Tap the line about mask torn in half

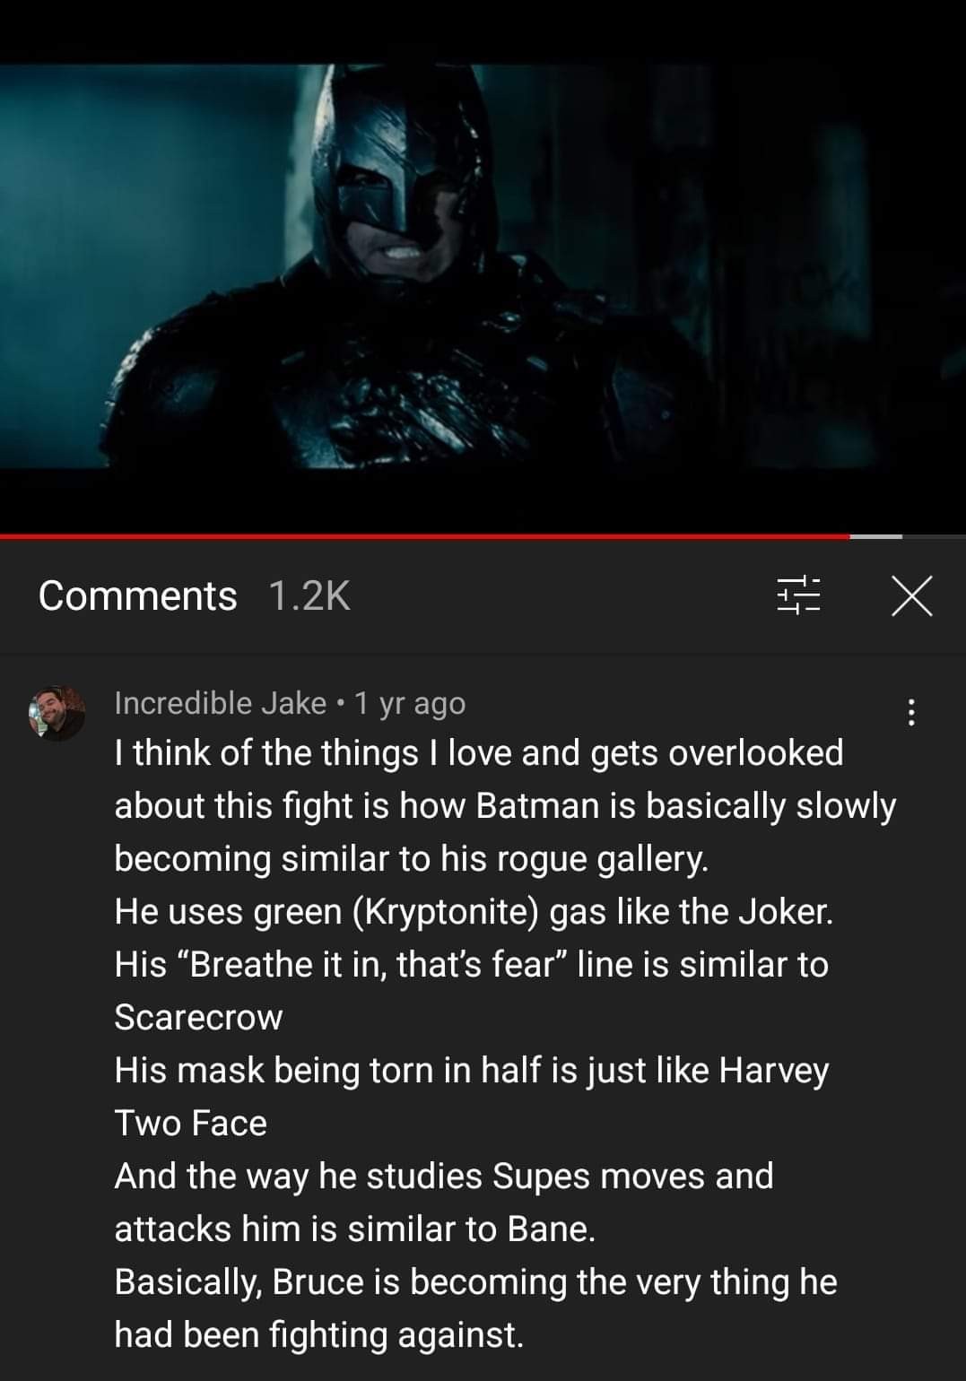(471, 1071)
